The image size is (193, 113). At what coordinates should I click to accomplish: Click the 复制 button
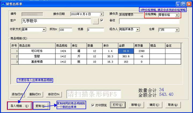[x=41, y=106]
